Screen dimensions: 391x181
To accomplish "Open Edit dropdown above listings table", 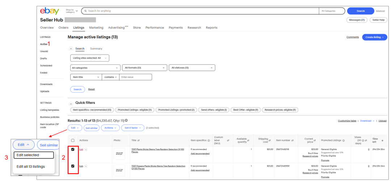I will click(75, 128).
